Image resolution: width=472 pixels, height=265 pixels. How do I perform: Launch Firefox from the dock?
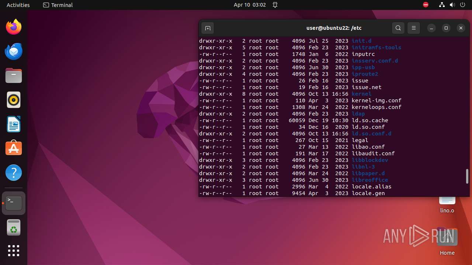point(14,27)
